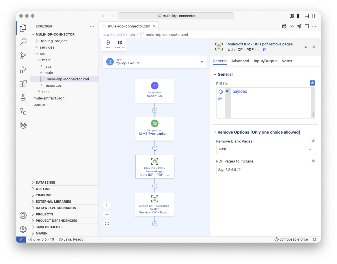Image resolution: width=337 pixels, height=264 pixels.
Task: Switch to XML code view using the code icon
Action: pyautogui.click(x=292, y=26)
